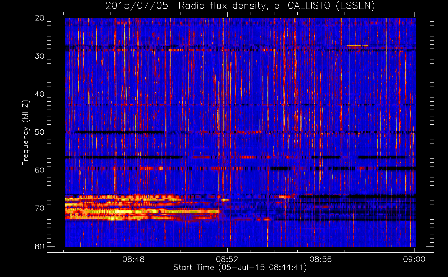Viewport: 448px width, 277px height.
Task: Click the 08:52 time tick label
Action: 227,259
